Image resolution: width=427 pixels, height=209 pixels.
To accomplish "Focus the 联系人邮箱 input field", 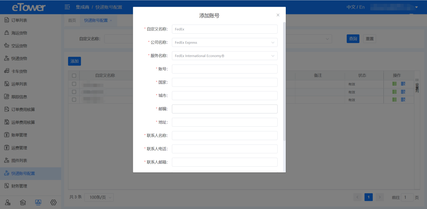I will click(225, 162).
